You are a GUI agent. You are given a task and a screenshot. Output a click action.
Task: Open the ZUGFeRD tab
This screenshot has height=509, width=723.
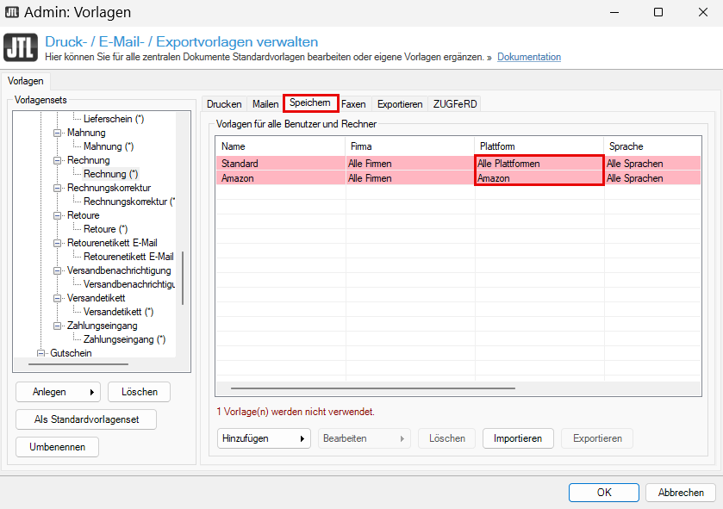454,104
